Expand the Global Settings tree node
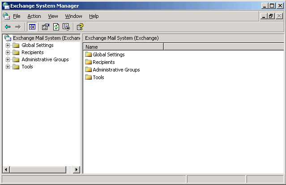This screenshot has width=286, height=185. [8, 45]
